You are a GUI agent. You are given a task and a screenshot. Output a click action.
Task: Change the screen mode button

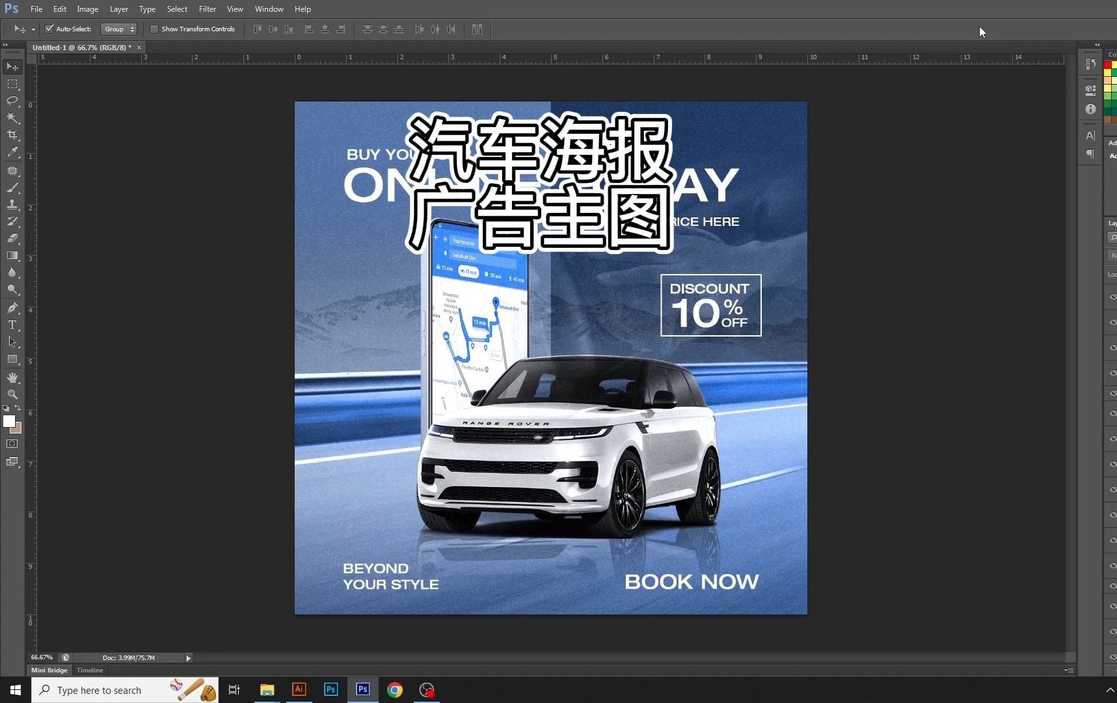pyautogui.click(x=12, y=462)
